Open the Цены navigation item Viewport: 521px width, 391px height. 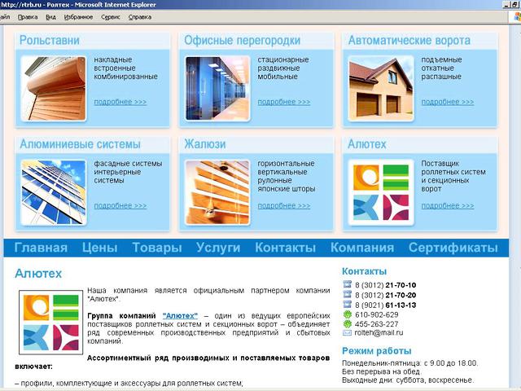100,248
